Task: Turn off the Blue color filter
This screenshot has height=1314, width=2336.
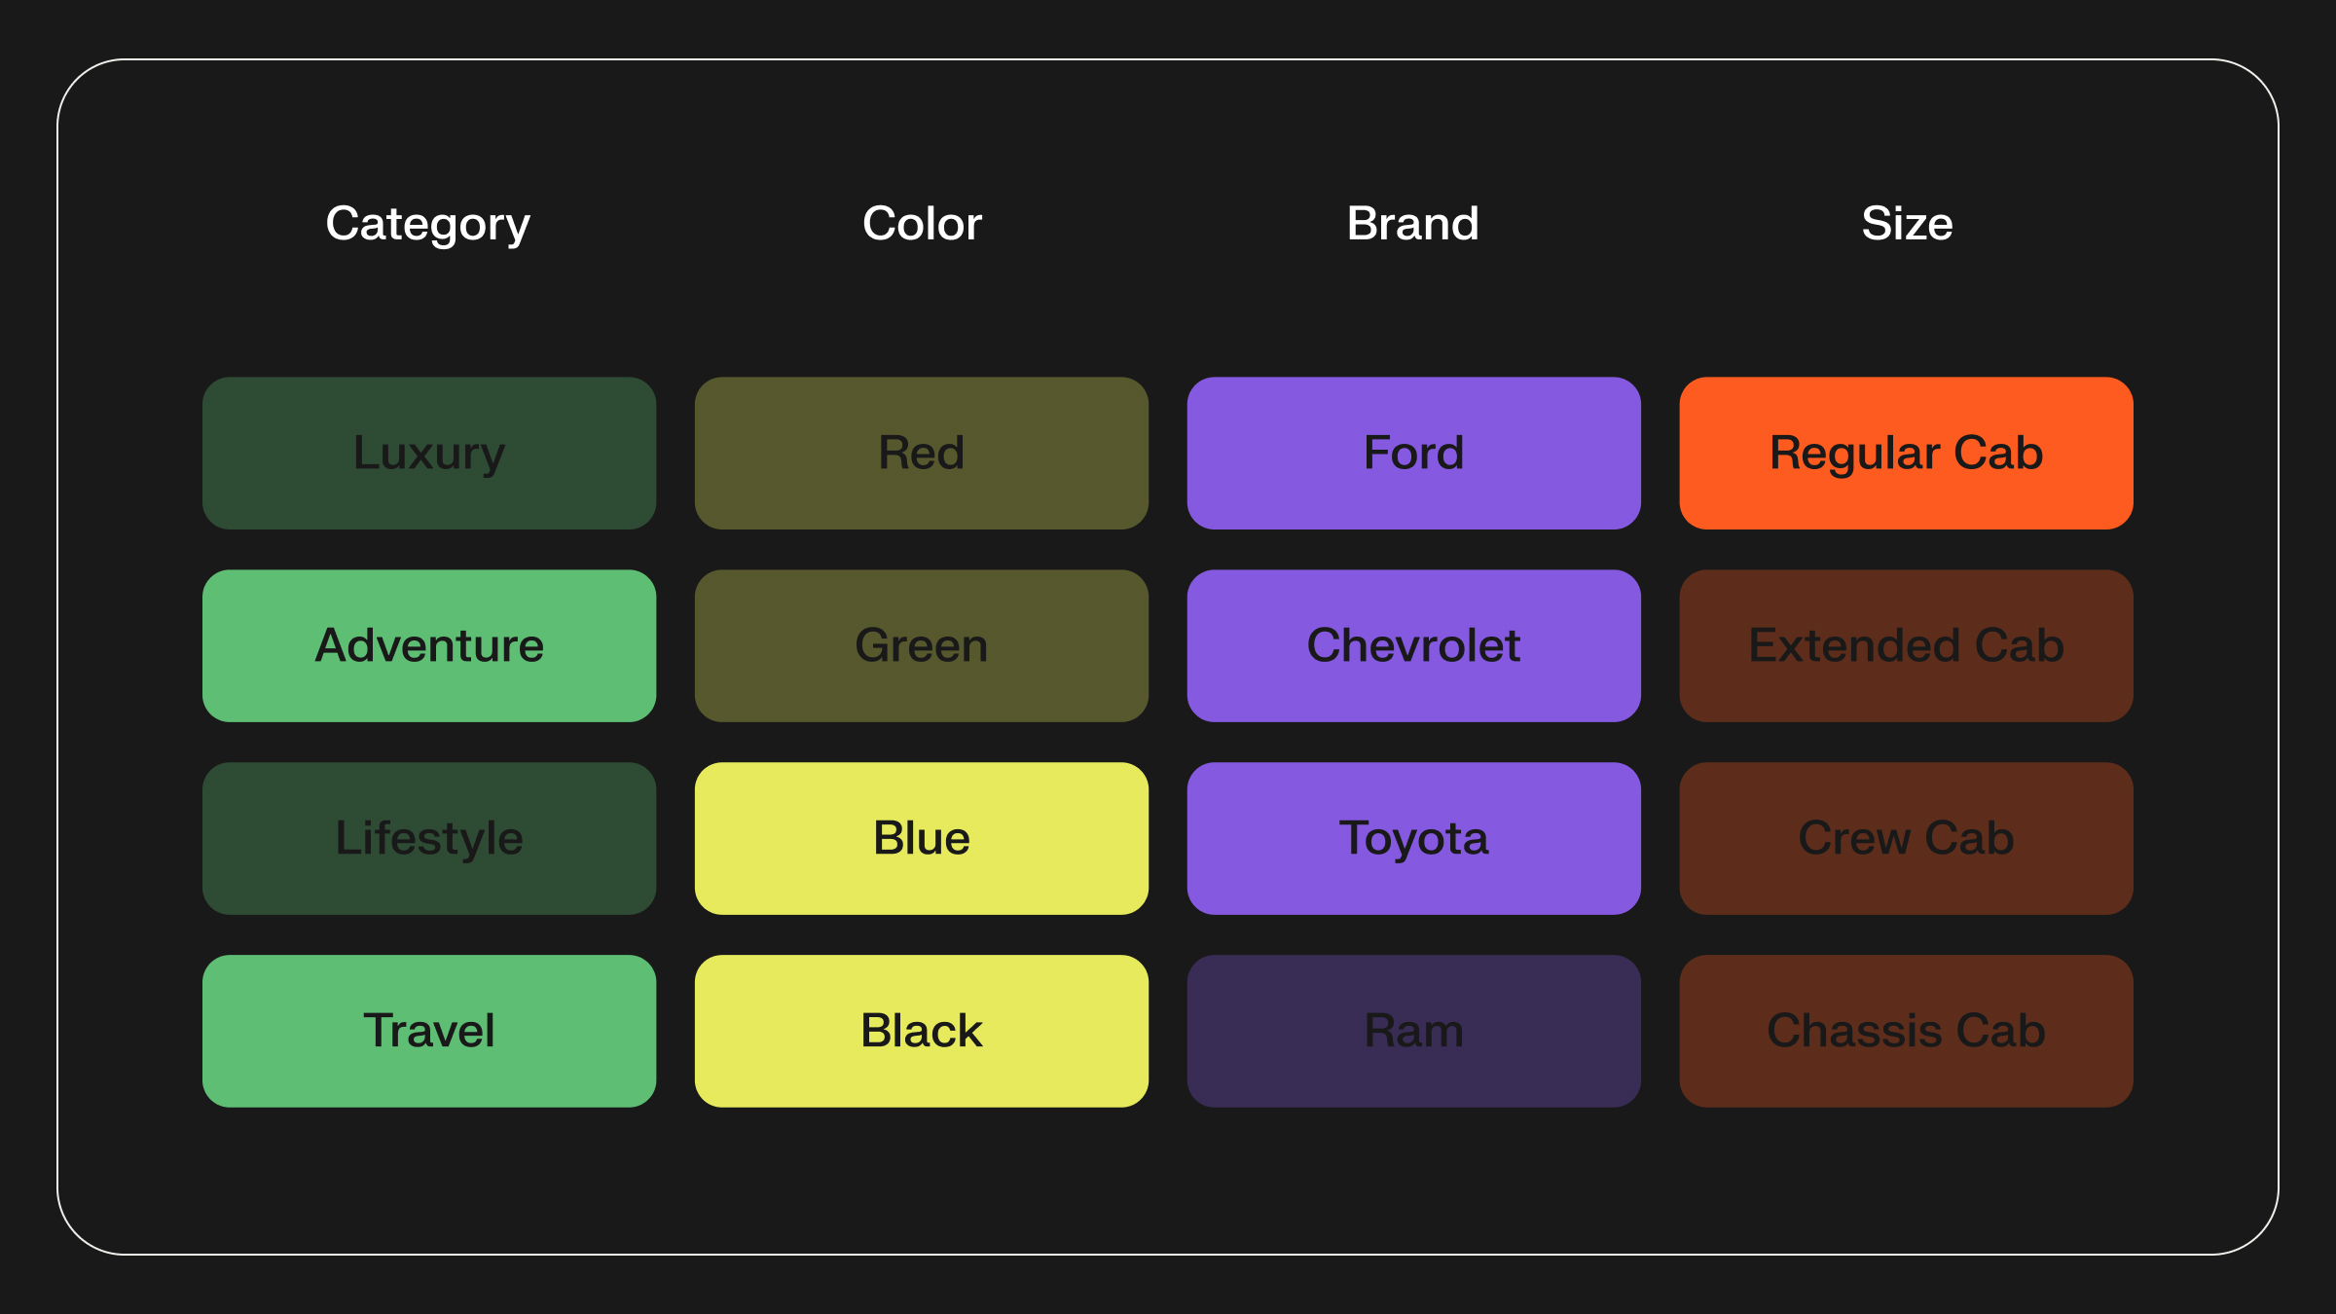Action: pos(922,839)
